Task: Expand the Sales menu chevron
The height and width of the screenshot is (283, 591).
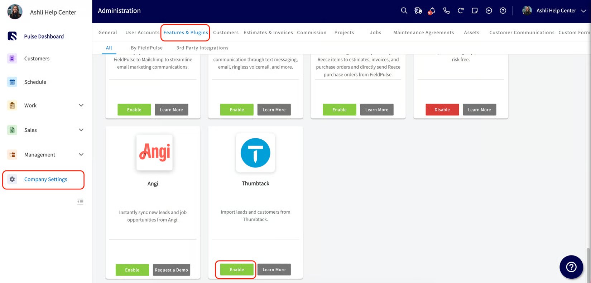Action: pos(81,130)
